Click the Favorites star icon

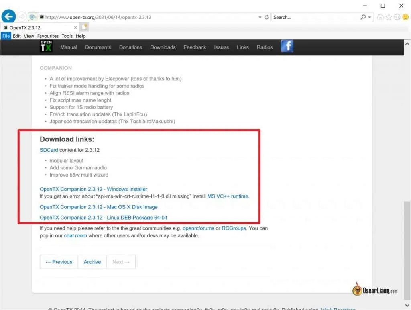tap(389, 17)
